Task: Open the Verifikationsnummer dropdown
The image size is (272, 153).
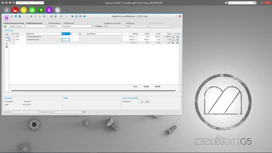Action: click(46, 26)
